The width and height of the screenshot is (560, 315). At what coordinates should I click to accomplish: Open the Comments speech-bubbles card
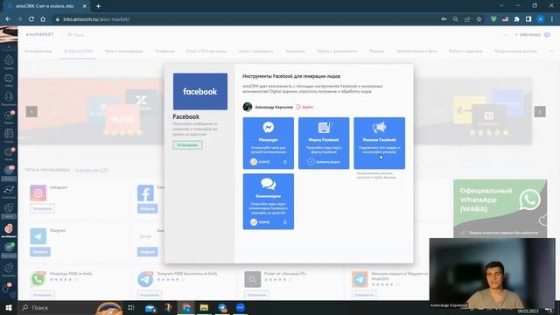click(269, 201)
